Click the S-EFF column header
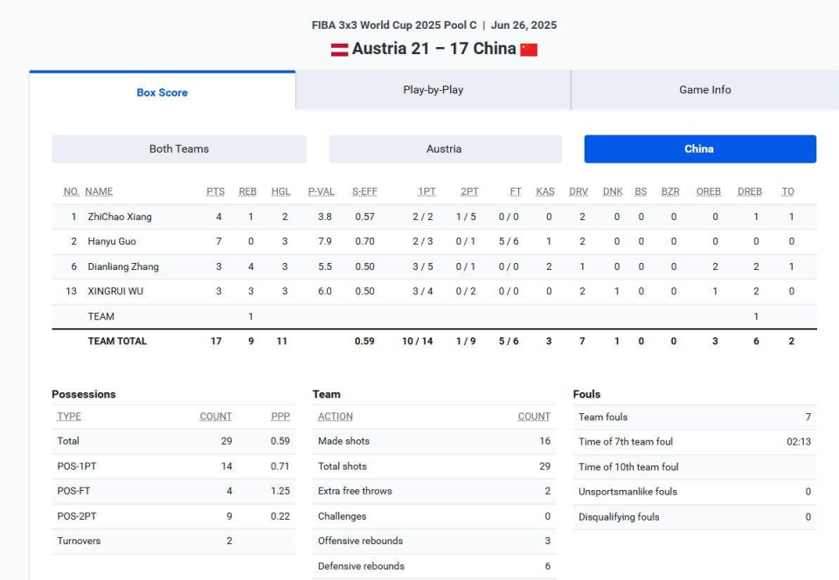This screenshot has width=839, height=580. [364, 191]
